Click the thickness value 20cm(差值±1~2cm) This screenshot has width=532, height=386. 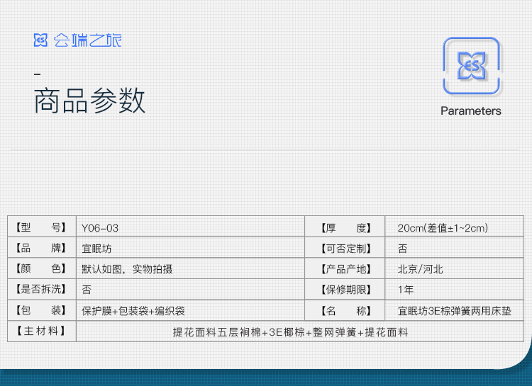[x=443, y=228]
